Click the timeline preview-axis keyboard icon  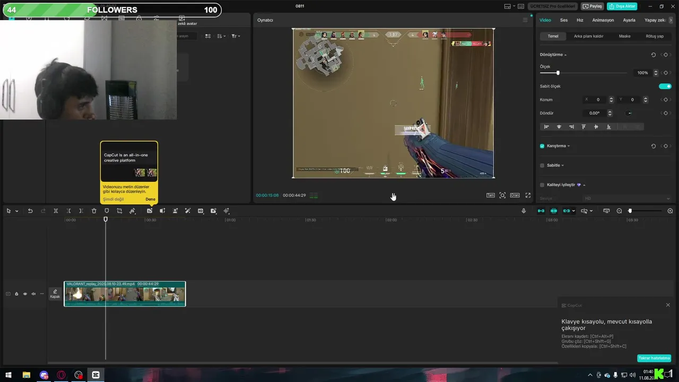click(x=606, y=211)
